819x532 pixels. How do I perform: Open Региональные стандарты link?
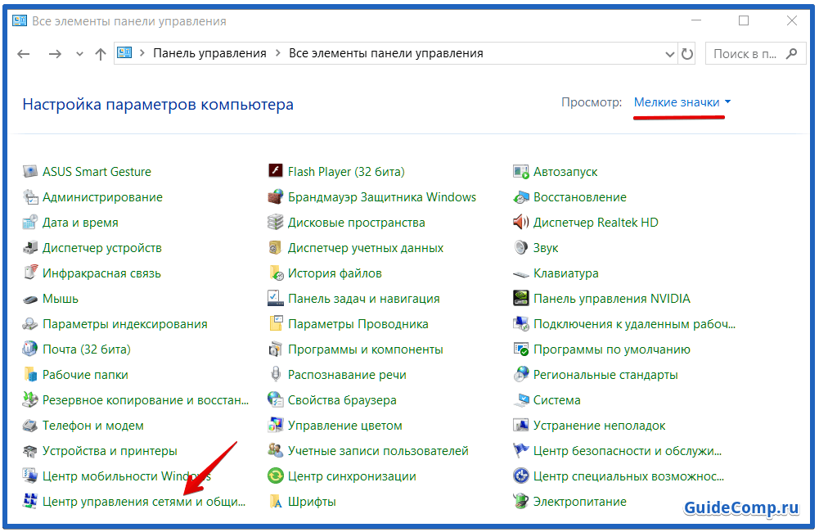[x=605, y=375]
